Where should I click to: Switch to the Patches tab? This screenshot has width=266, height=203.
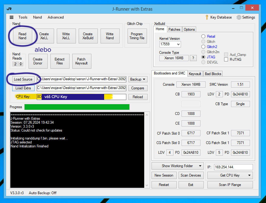[x=174, y=29]
